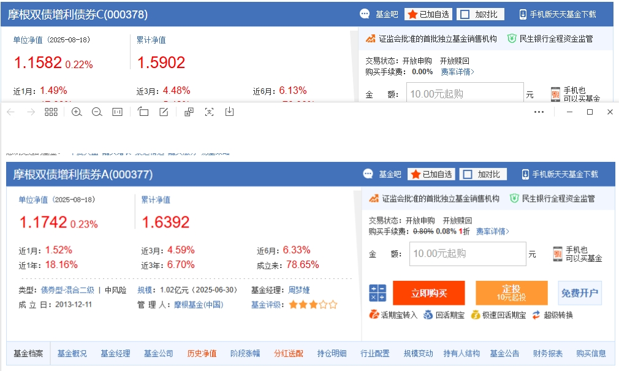Open the 分红送配 tab

pyautogui.click(x=289, y=353)
